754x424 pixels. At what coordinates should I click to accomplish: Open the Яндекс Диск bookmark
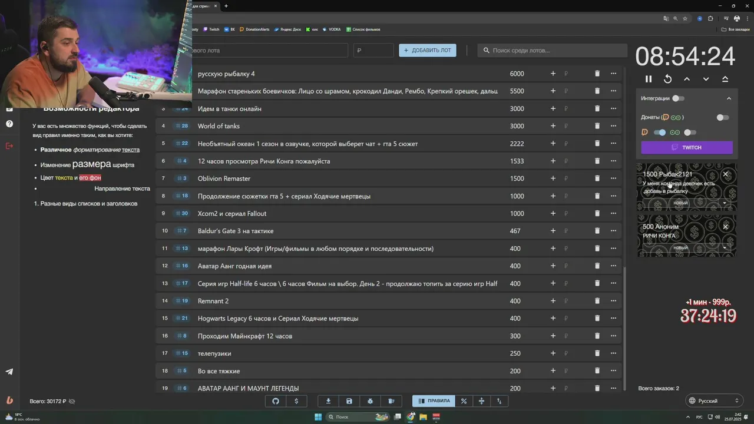click(287, 29)
